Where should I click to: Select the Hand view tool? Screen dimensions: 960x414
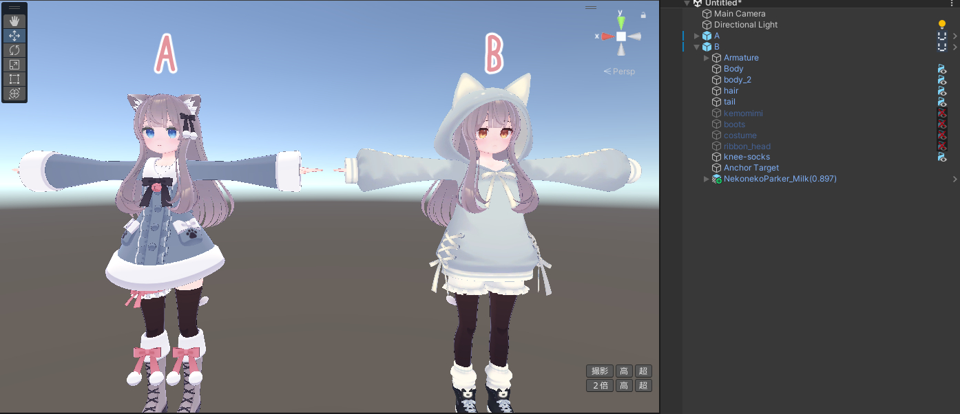pos(14,21)
